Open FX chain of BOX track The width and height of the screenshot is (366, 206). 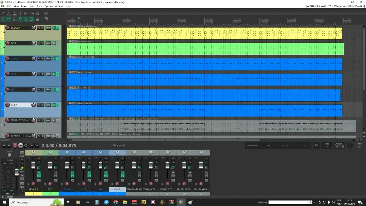tap(54, 43)
